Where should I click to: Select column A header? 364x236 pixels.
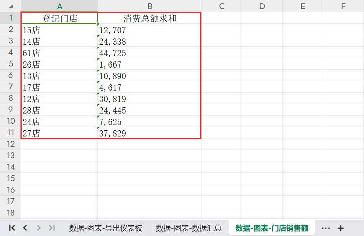59,6
